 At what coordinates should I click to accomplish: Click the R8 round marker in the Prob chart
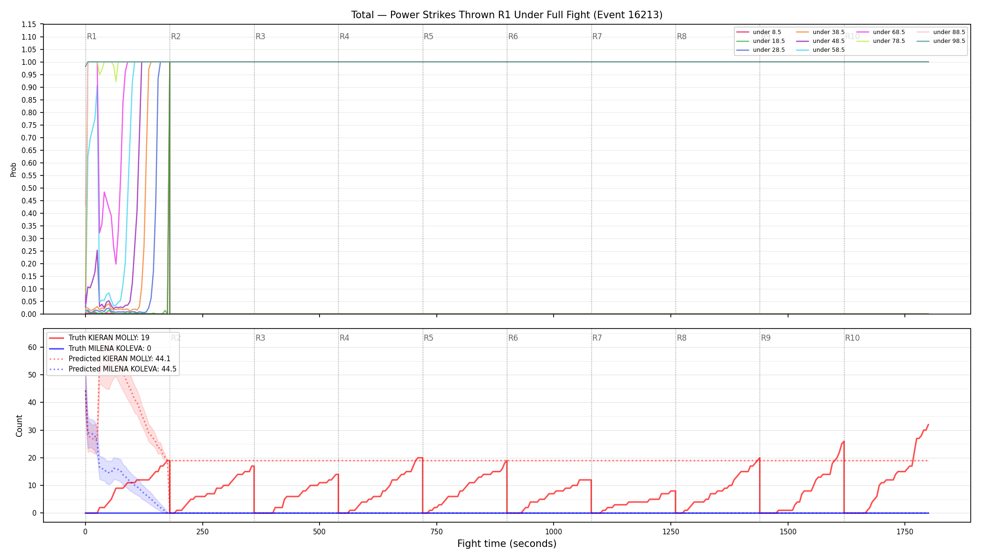[x=682, y=36]
